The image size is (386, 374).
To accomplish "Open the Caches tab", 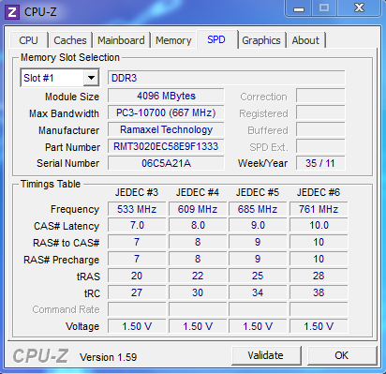I will (x=70, y=40).
